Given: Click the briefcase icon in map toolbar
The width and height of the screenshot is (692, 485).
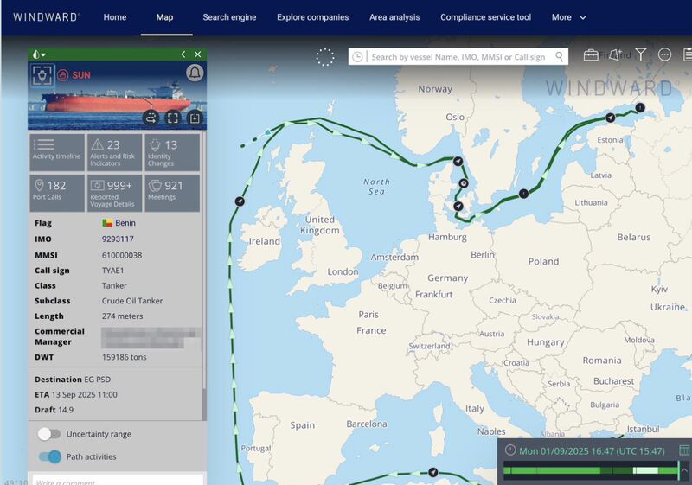Looking at the screenshot, I should point(591,55).
